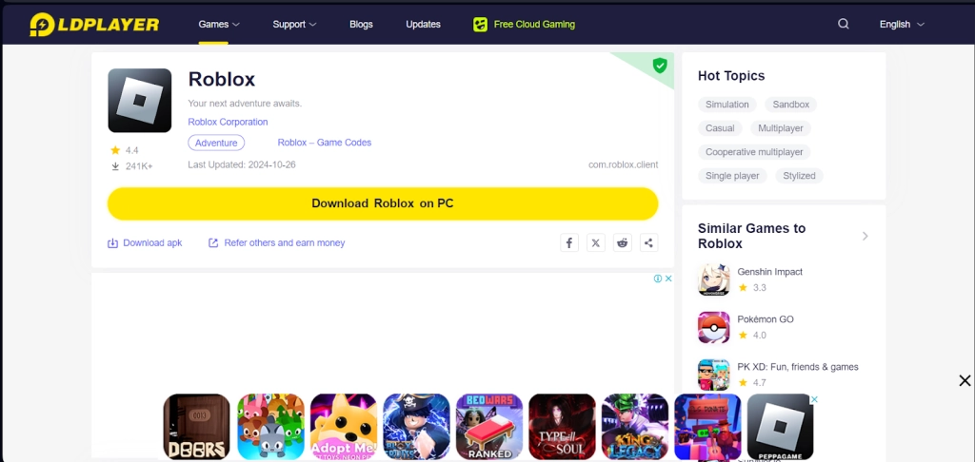
Task: Share on Facebook
Action: [x=569, y=242]
